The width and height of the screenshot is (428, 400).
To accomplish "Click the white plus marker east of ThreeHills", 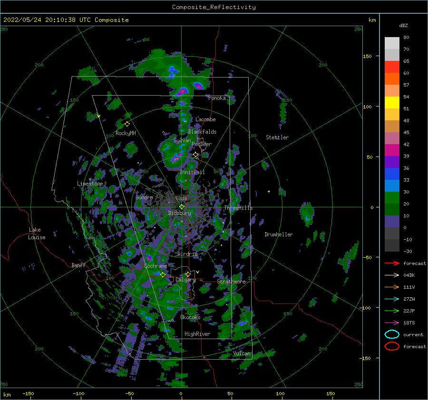I will (269, 191).
